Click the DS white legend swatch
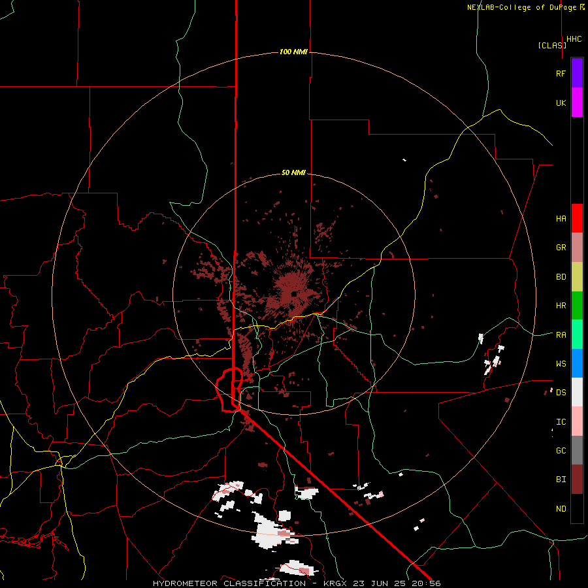Image resolution: width=588 pixels, height=588 pixels. [577, 392]
